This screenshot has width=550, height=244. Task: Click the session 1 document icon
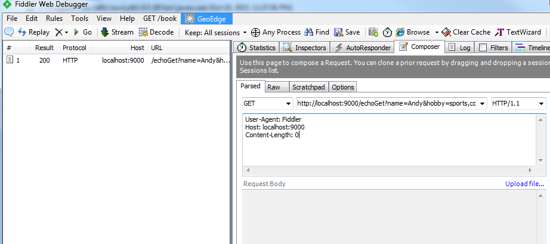[x=10, y=60]
